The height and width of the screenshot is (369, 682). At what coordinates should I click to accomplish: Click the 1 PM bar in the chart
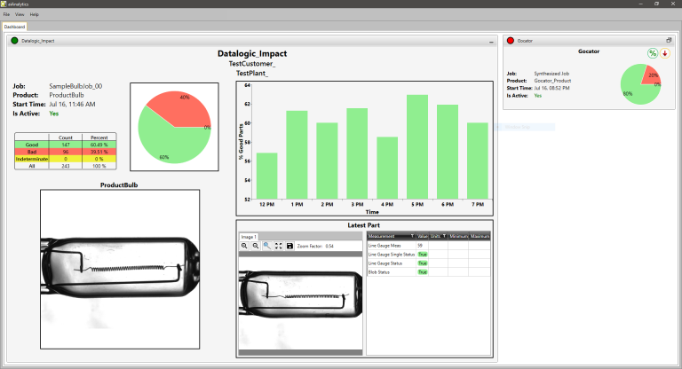click(297, 155)
